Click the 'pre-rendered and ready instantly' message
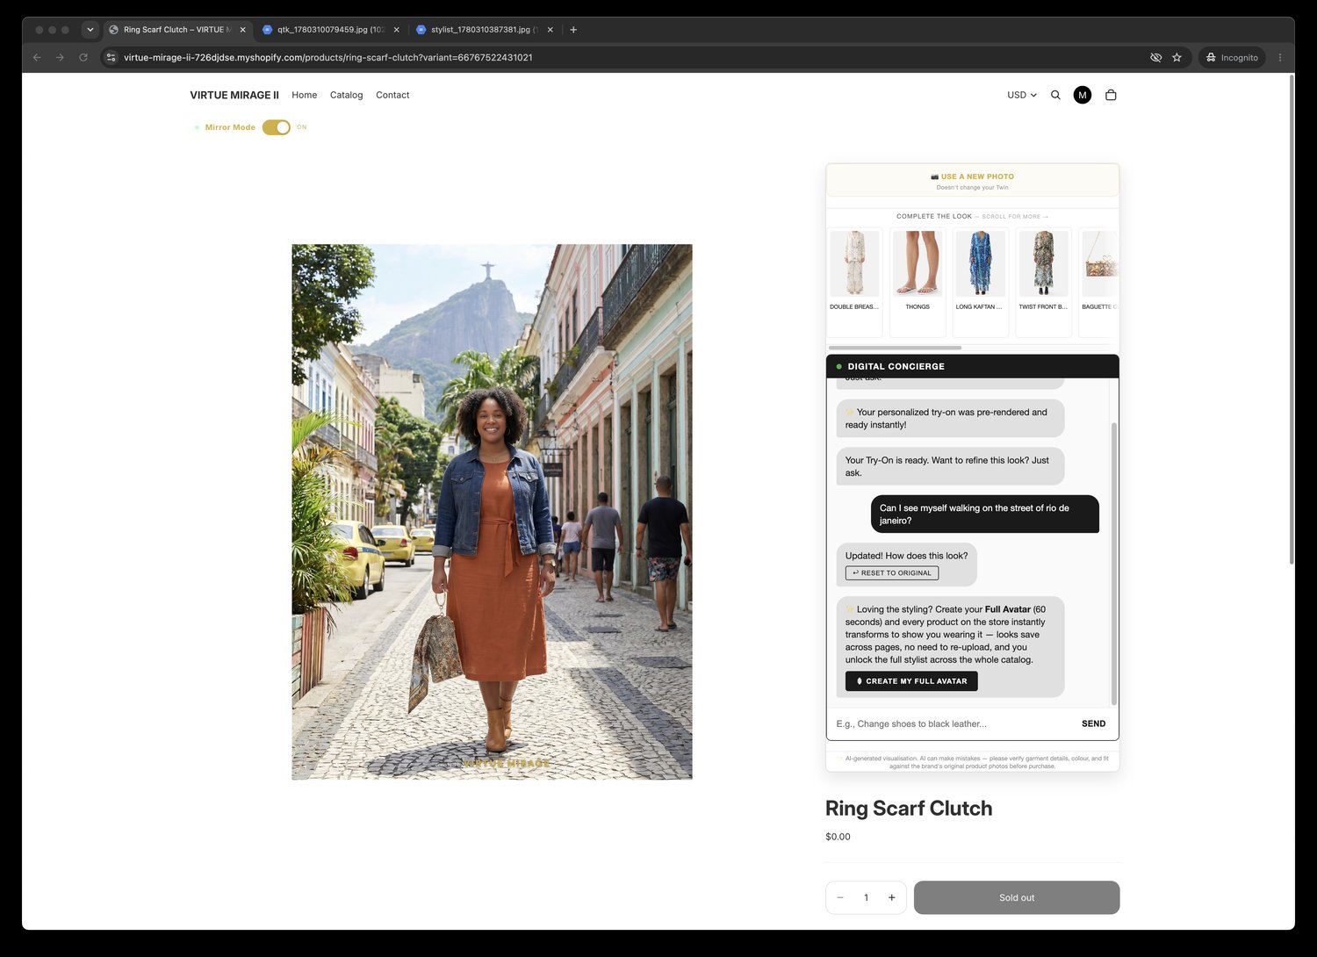The height and width of the screenshot is (957, 1317). (x=950, y=418)
